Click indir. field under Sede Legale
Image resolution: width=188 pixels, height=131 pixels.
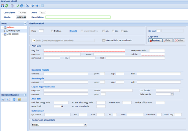click(x=159, y=82)
